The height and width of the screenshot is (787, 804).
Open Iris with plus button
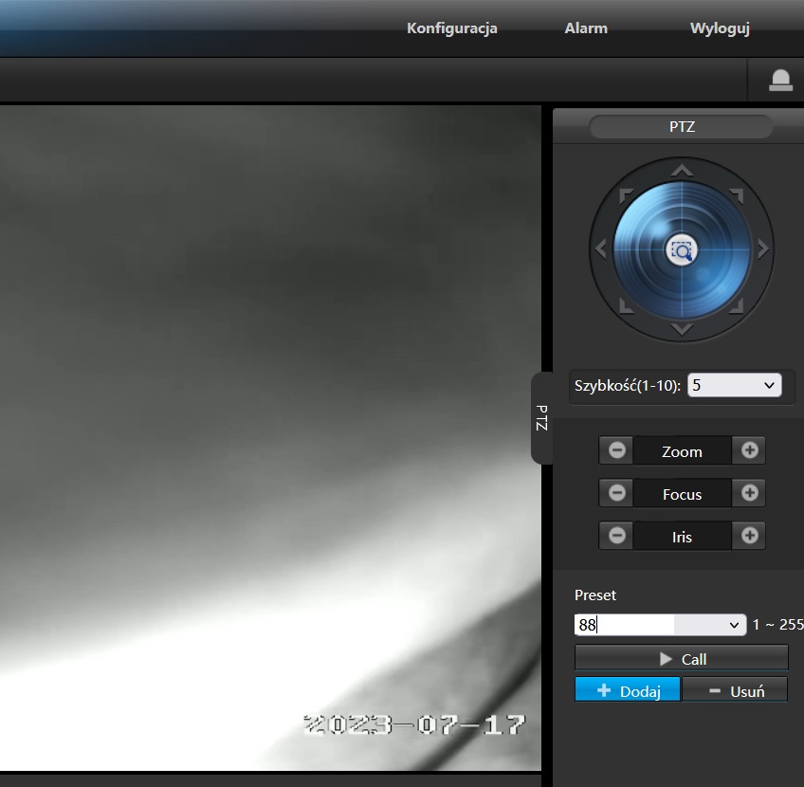click(x=749, y=536)
